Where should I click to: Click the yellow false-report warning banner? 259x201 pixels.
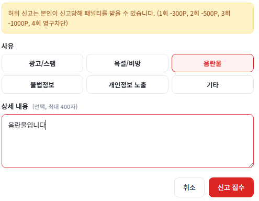128,18
